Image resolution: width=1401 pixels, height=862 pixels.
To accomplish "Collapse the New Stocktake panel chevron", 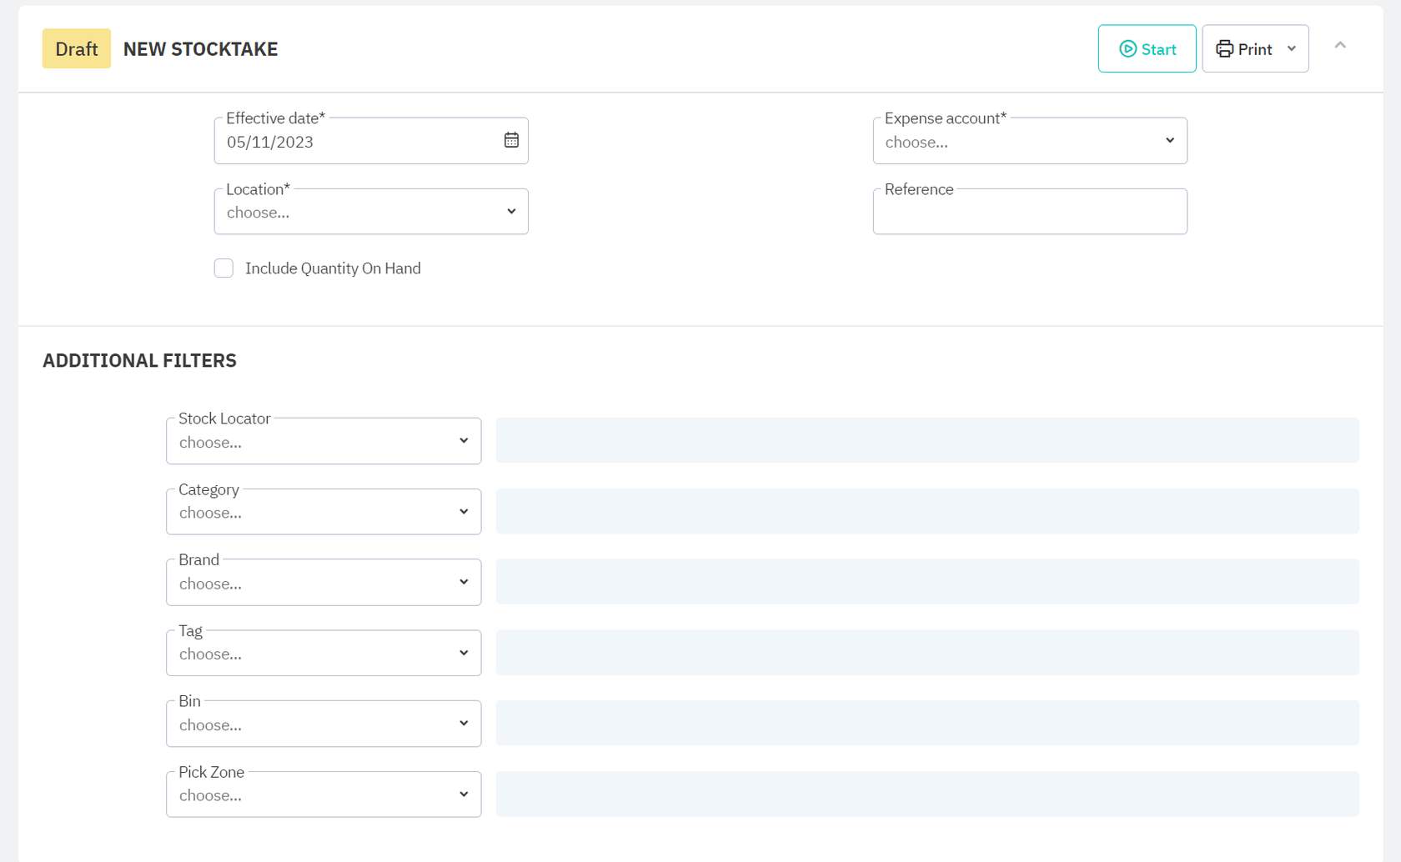I will click(x=1340, y=46).
